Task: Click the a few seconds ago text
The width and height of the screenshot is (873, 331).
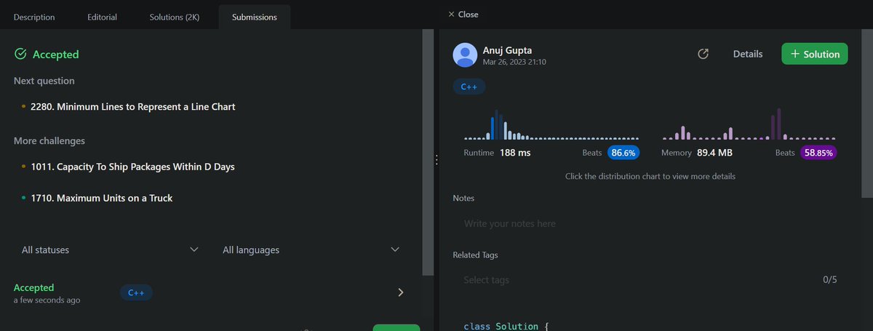Action: 47,300
